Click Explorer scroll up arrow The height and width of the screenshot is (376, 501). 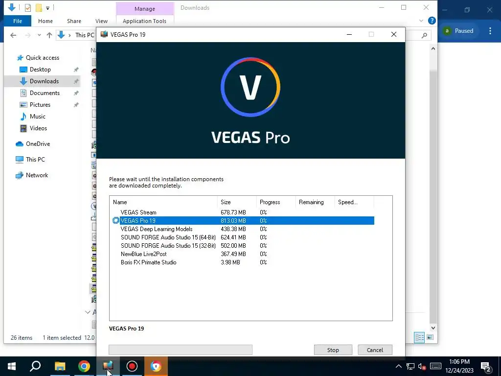433,48
